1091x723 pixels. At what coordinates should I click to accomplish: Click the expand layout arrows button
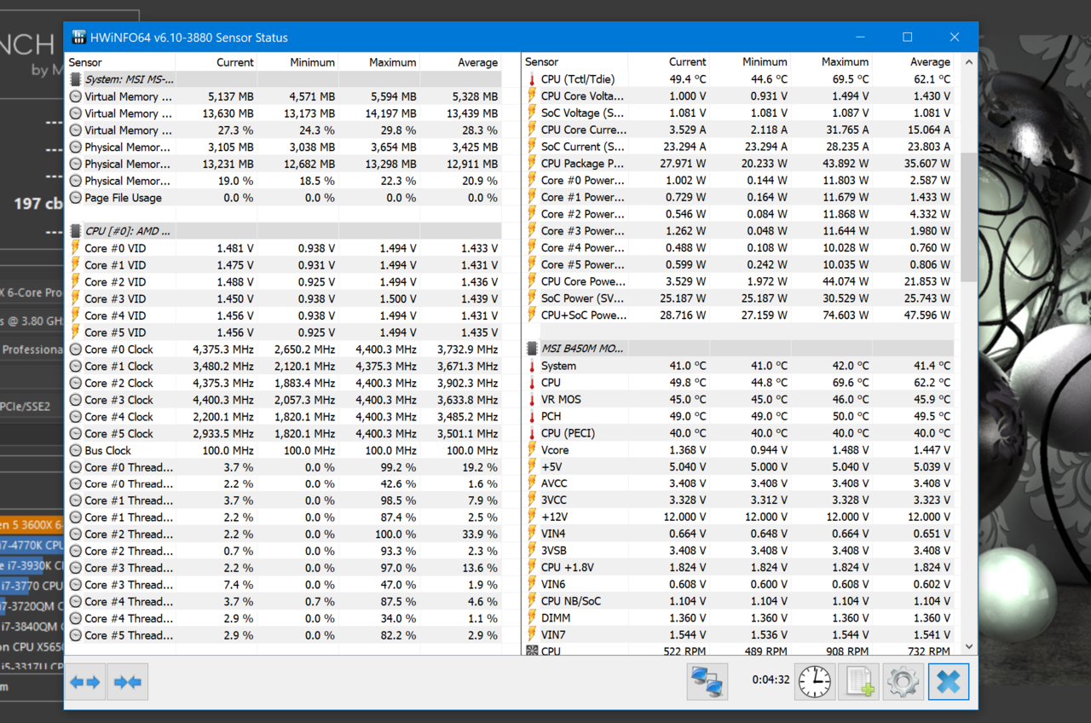(85, 682)
